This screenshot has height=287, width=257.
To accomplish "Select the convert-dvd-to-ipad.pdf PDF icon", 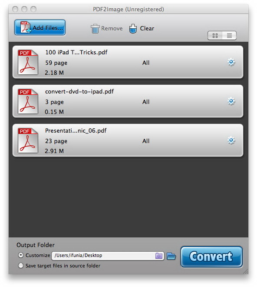I will click(28, 101).
